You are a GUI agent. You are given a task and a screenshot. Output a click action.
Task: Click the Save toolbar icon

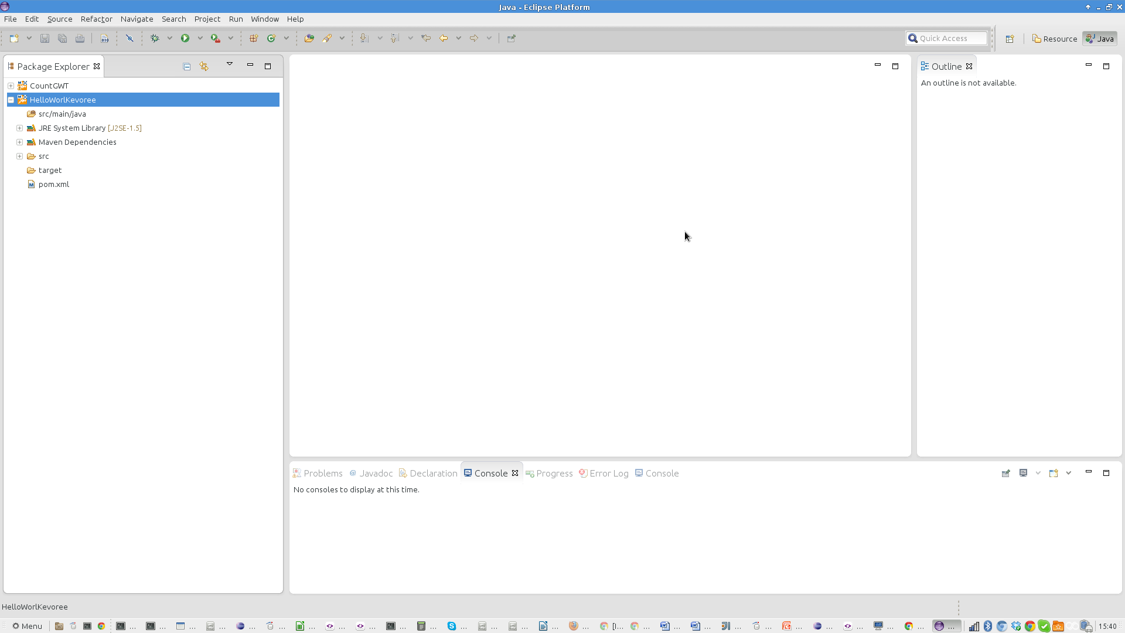[x=45, y=38]
